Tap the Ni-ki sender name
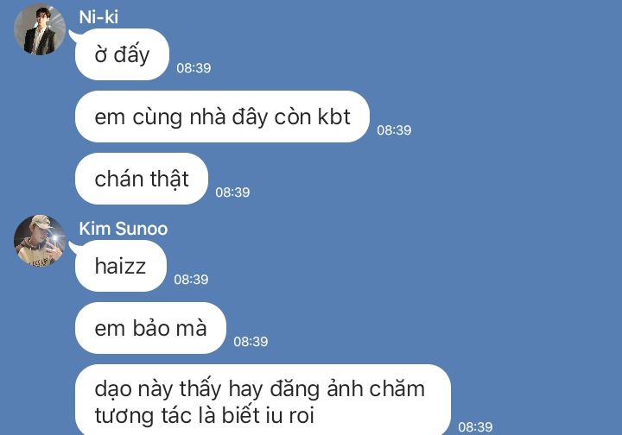 tap(98, 17)
